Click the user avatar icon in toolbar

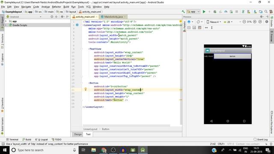point(271,12)
